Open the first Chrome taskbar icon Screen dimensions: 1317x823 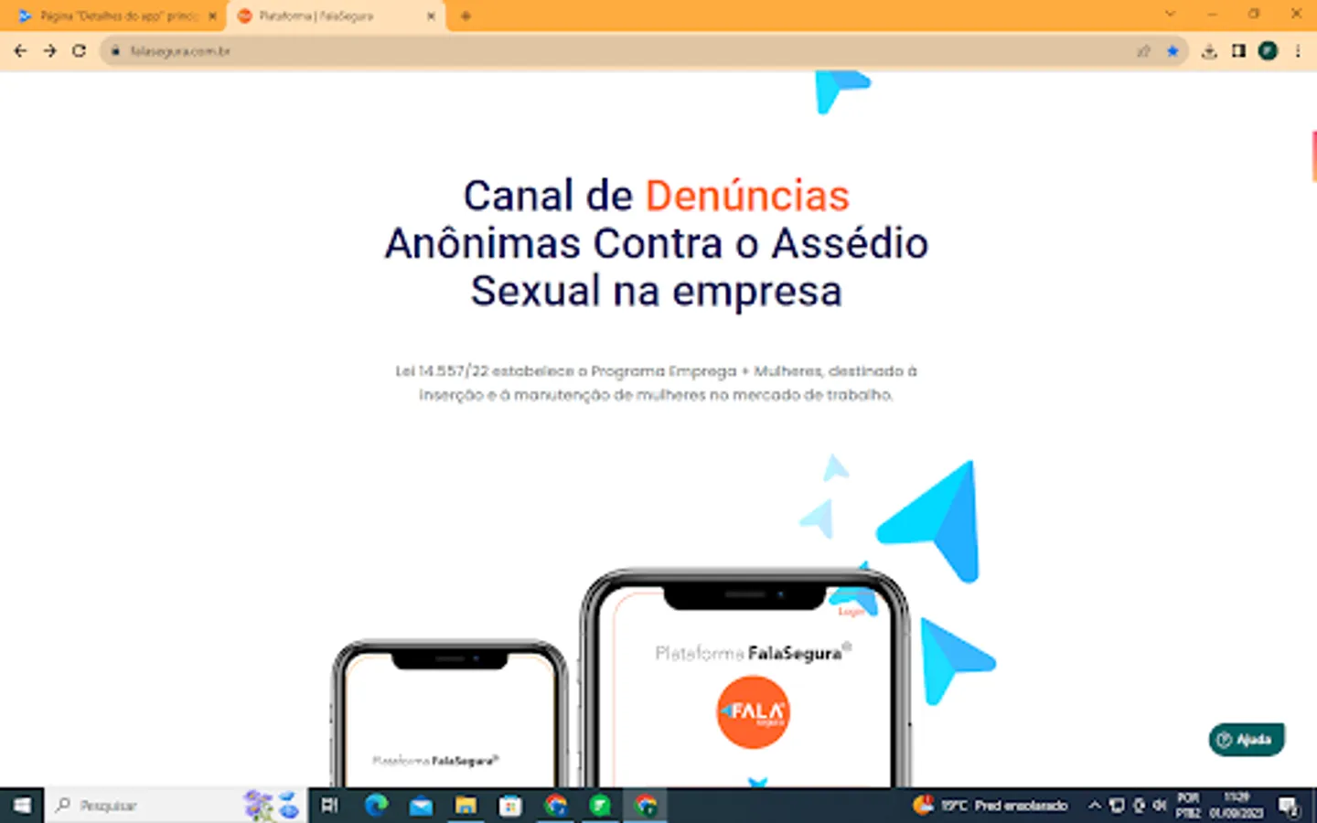555,806
